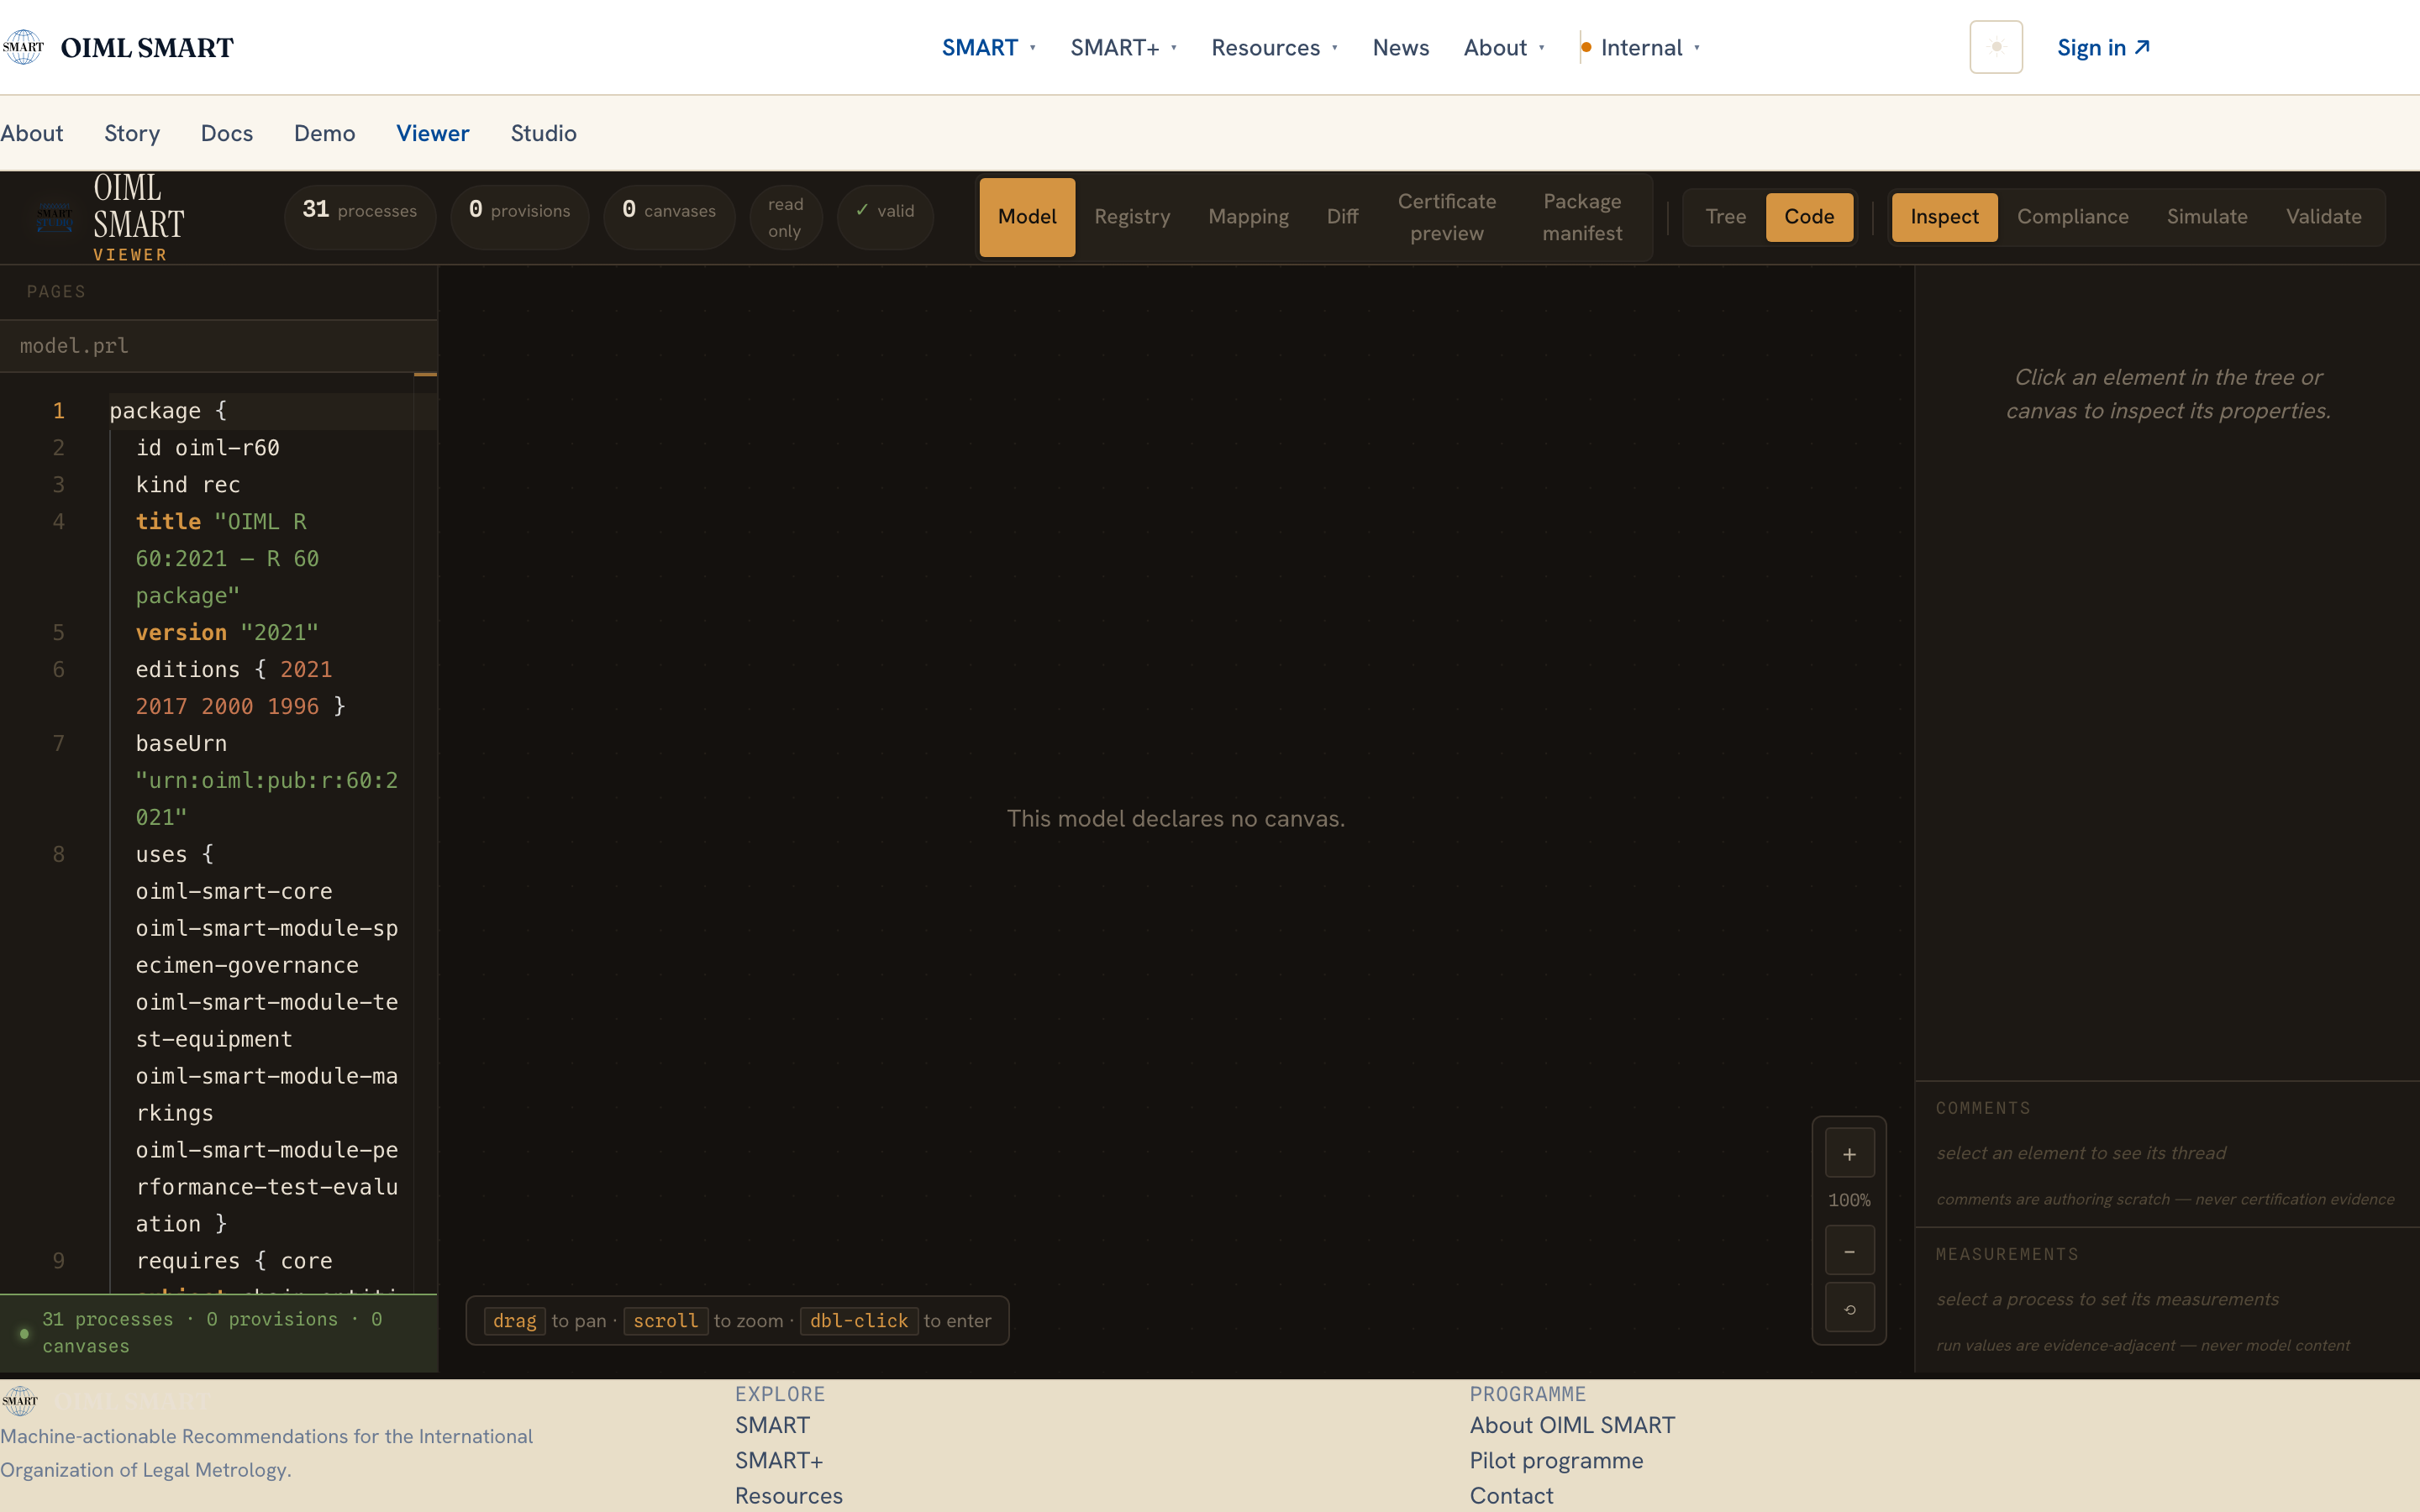Expand the Internal dropdown menu
This screenshot has width=2420, height=1512.
pos(1640,47)
